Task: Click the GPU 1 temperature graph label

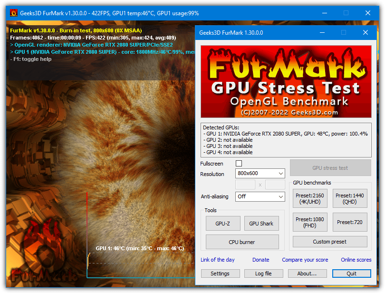Action: click(x=140, y=248)
